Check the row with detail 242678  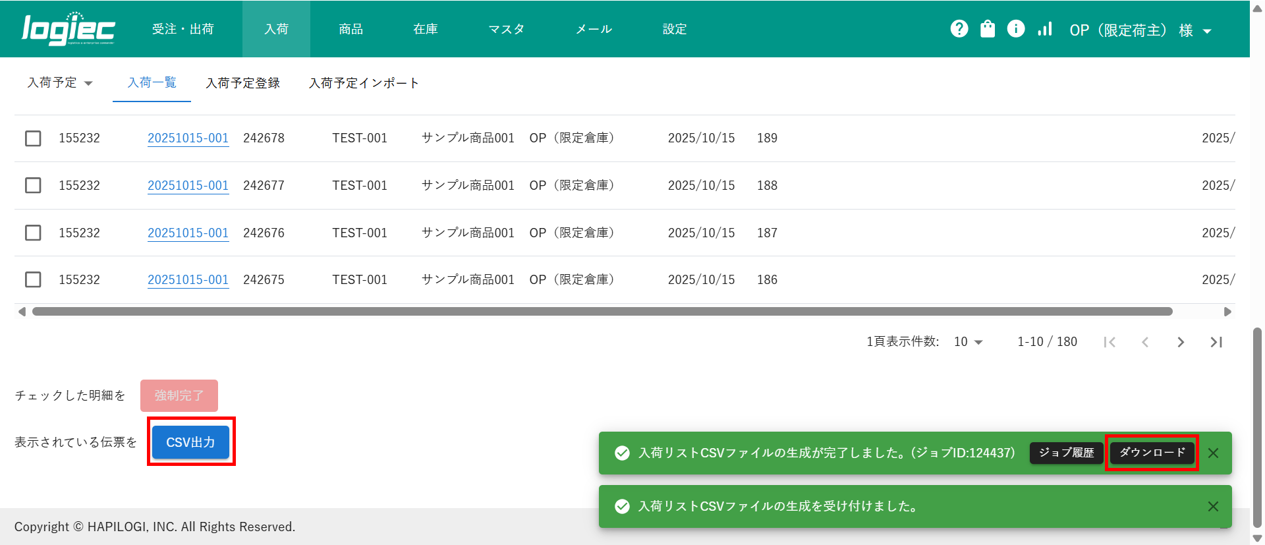click(x=33, y=138)
